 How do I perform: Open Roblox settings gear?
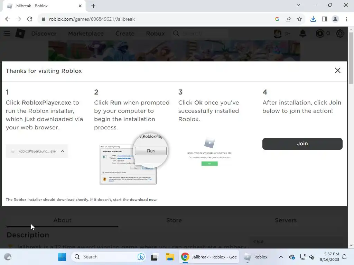[340, 33]
